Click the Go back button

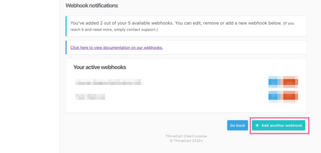237,125
